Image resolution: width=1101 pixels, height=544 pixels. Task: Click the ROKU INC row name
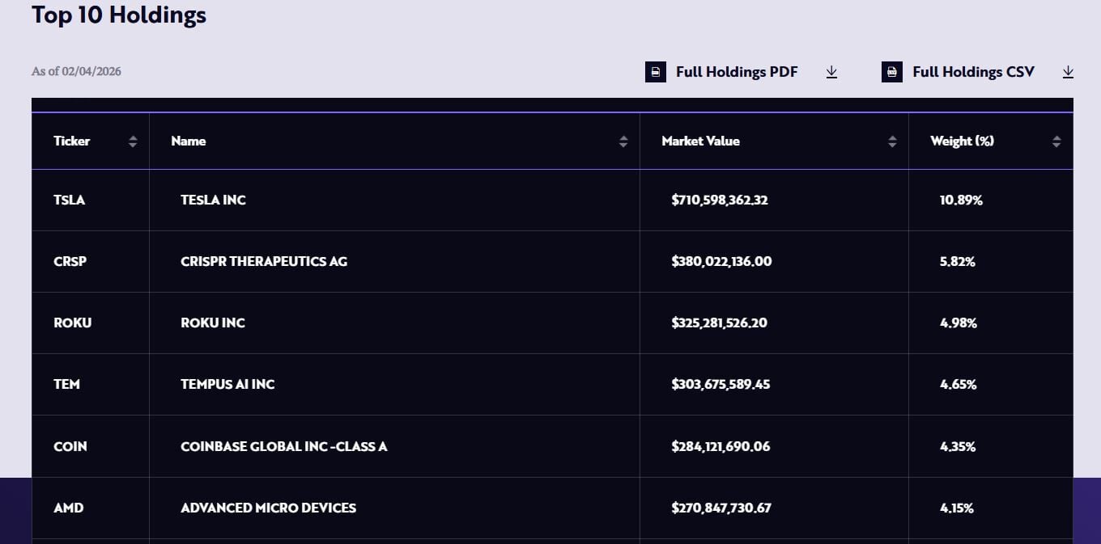pos(213,323)
